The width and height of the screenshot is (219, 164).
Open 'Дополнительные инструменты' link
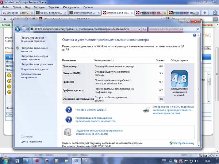click(x=31, y=76)
